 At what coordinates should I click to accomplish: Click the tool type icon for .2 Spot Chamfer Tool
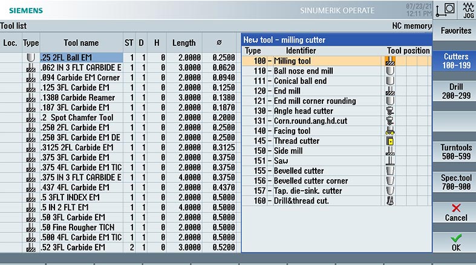click(31, 118)
